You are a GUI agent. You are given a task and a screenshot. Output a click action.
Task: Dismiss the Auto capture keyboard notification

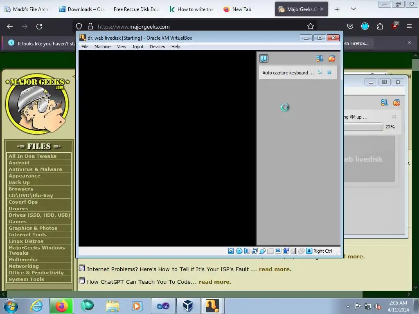pos(329,73)
